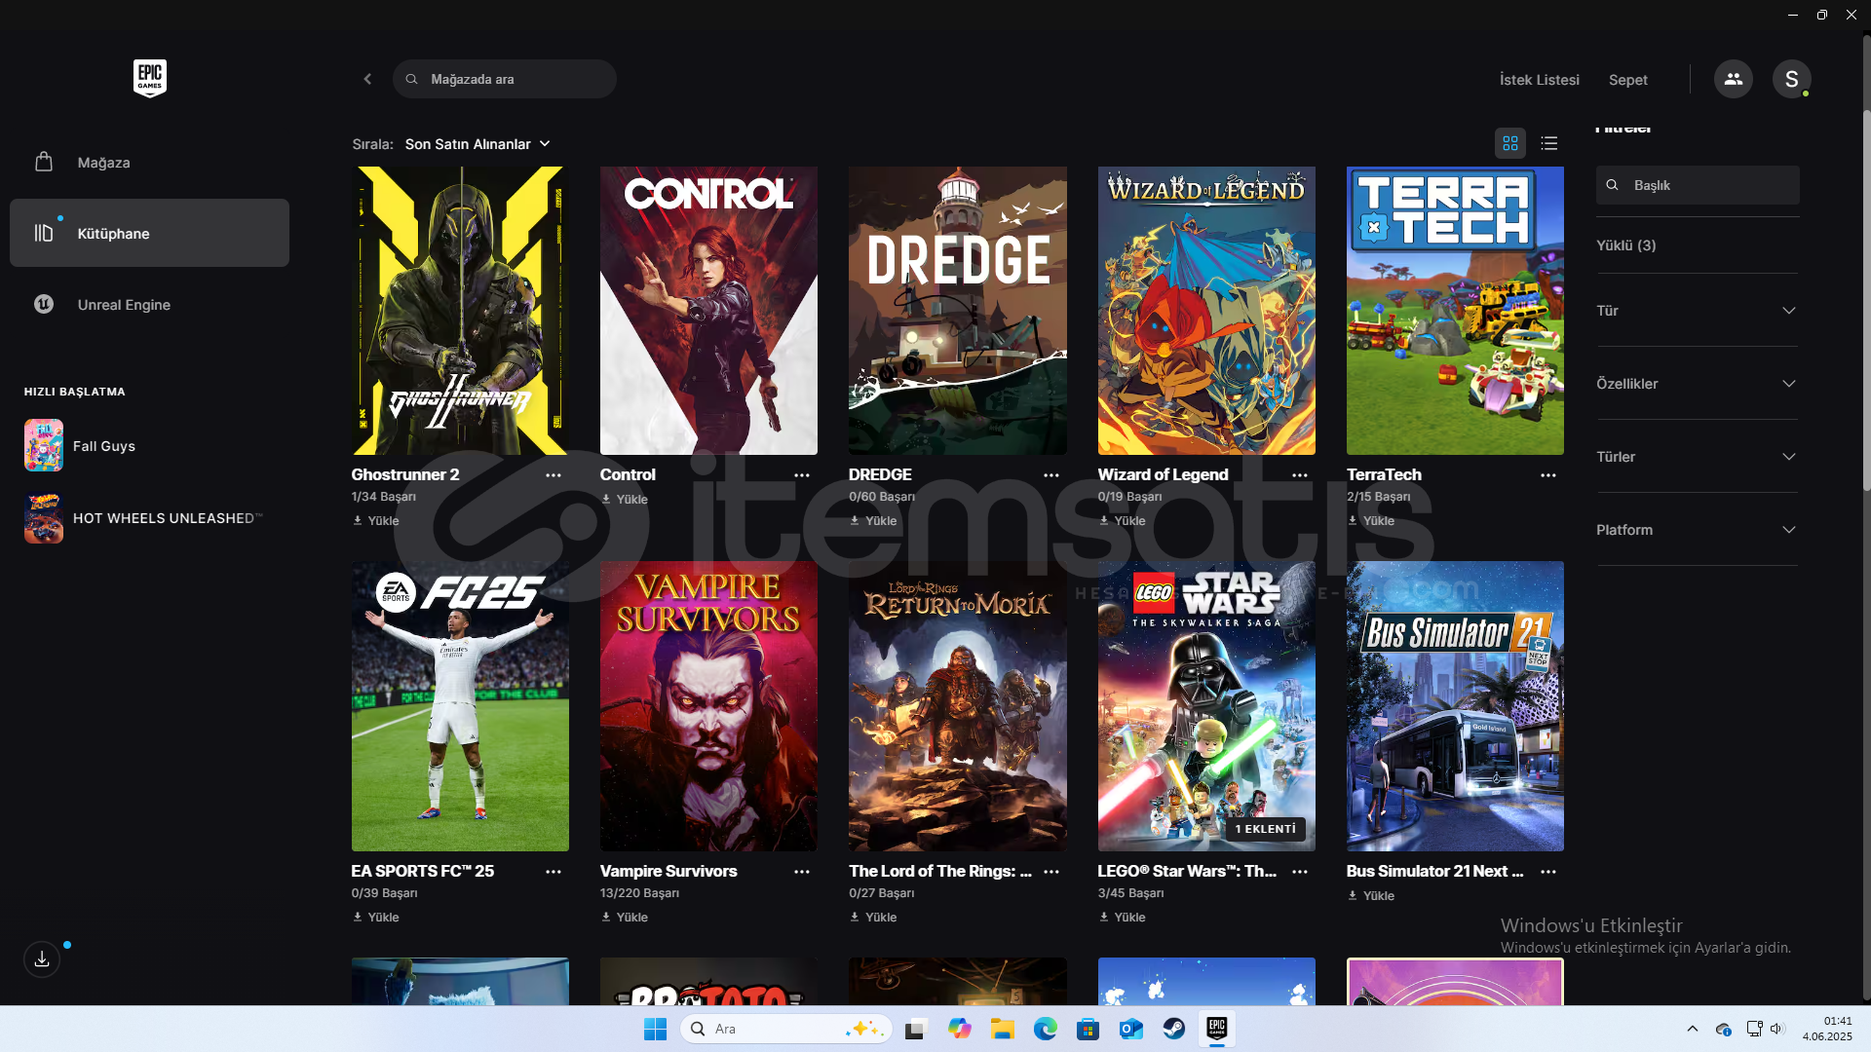The width and height of the screenshot is (1871, 1052).
Task: Switch to list view layout
Action: coord(1548,143)
